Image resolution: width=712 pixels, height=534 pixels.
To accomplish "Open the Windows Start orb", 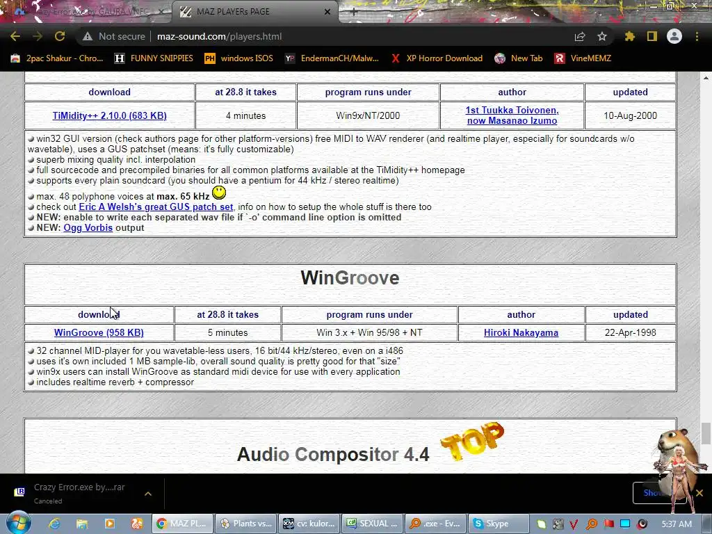I will (18, 523).
